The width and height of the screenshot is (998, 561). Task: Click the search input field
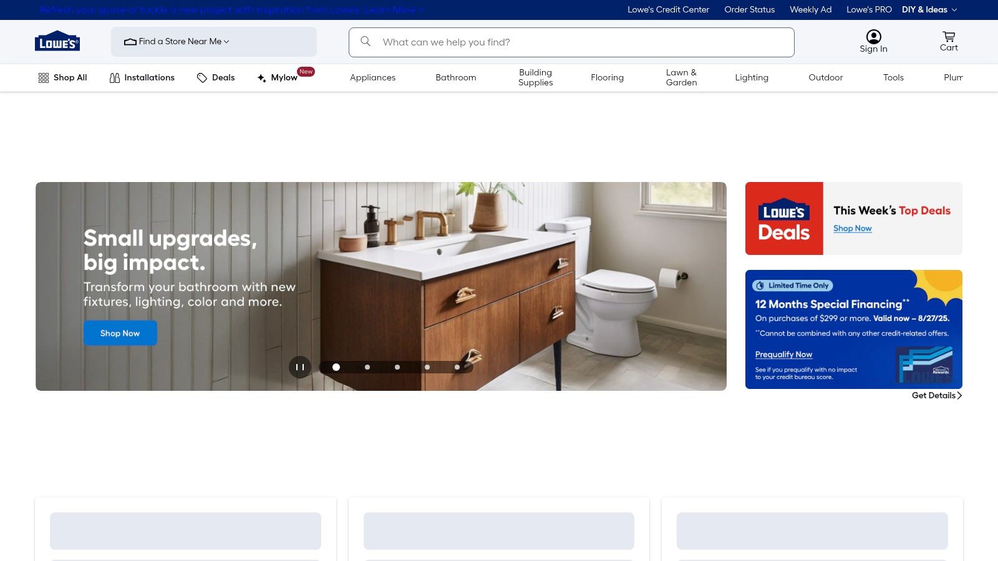pyautogui.click(x=561, y=42)
